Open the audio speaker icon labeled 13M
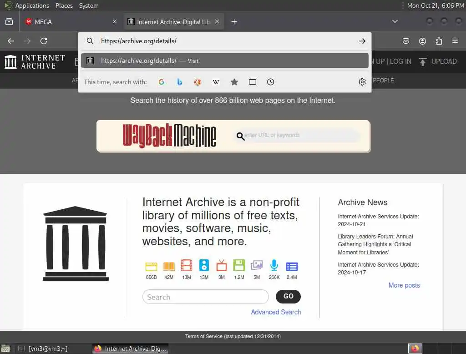This screenshot has height=354, width=466. (x=204, y=265)
